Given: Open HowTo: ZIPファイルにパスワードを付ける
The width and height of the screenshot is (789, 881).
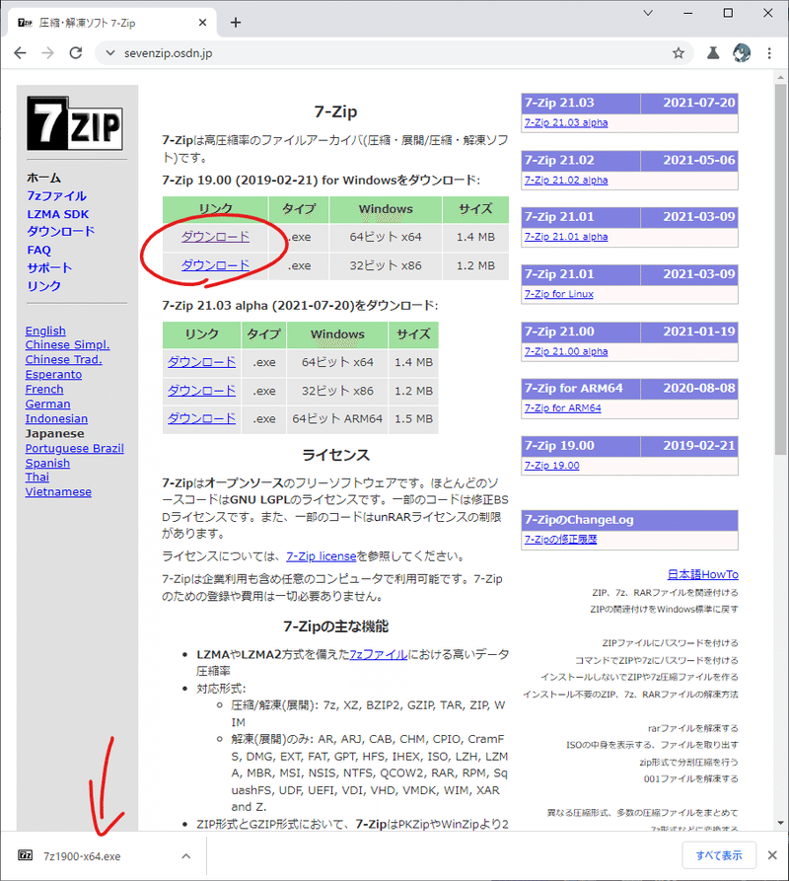Looking at the screenshot, I should pos(670,643).
